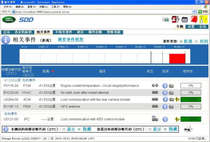The height and width of the screenshot is (142, 210).
Task: Select 隐藏 radio for 按需自检故障诊断代码
Action: (165, 129)
